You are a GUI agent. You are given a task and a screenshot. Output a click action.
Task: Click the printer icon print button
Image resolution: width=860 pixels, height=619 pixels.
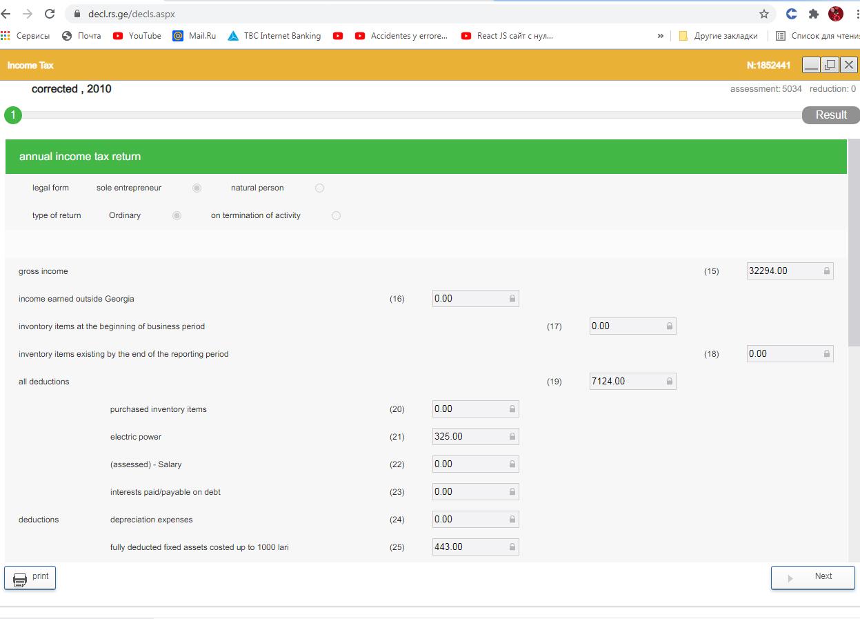30,578
